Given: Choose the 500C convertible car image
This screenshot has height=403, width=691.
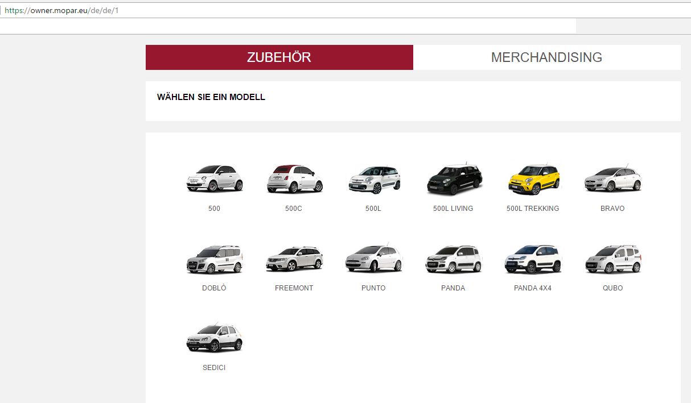Looking at the screenshot, I should click(x=294, y=178).
